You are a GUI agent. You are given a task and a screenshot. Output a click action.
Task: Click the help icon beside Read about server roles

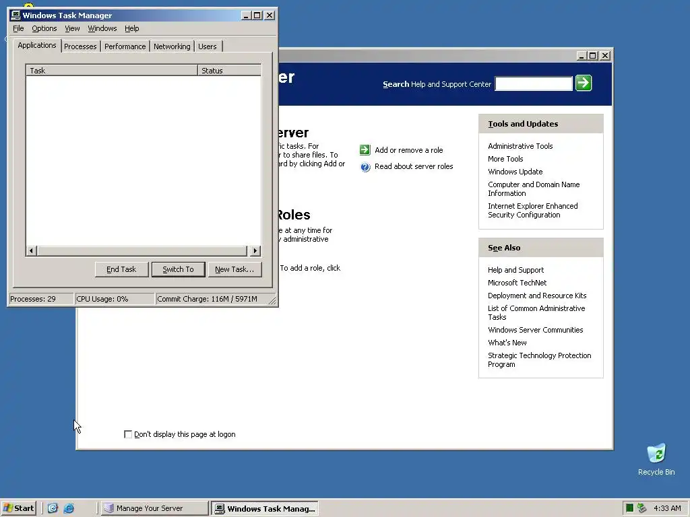tap(365, 167)
